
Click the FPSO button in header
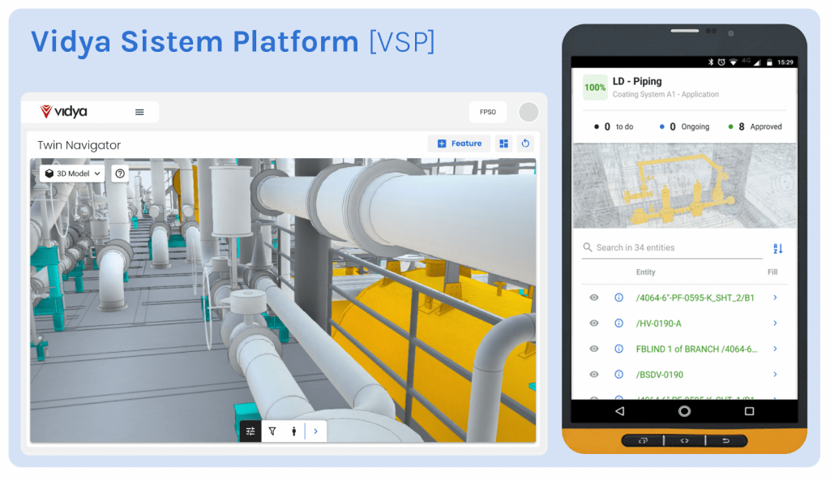click(x=487, y=112)
